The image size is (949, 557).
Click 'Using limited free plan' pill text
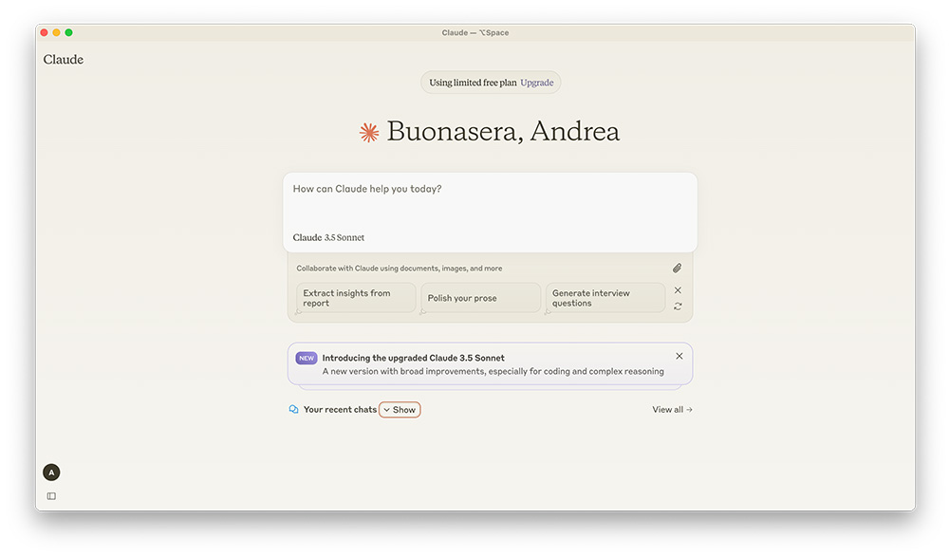(473, 83)
